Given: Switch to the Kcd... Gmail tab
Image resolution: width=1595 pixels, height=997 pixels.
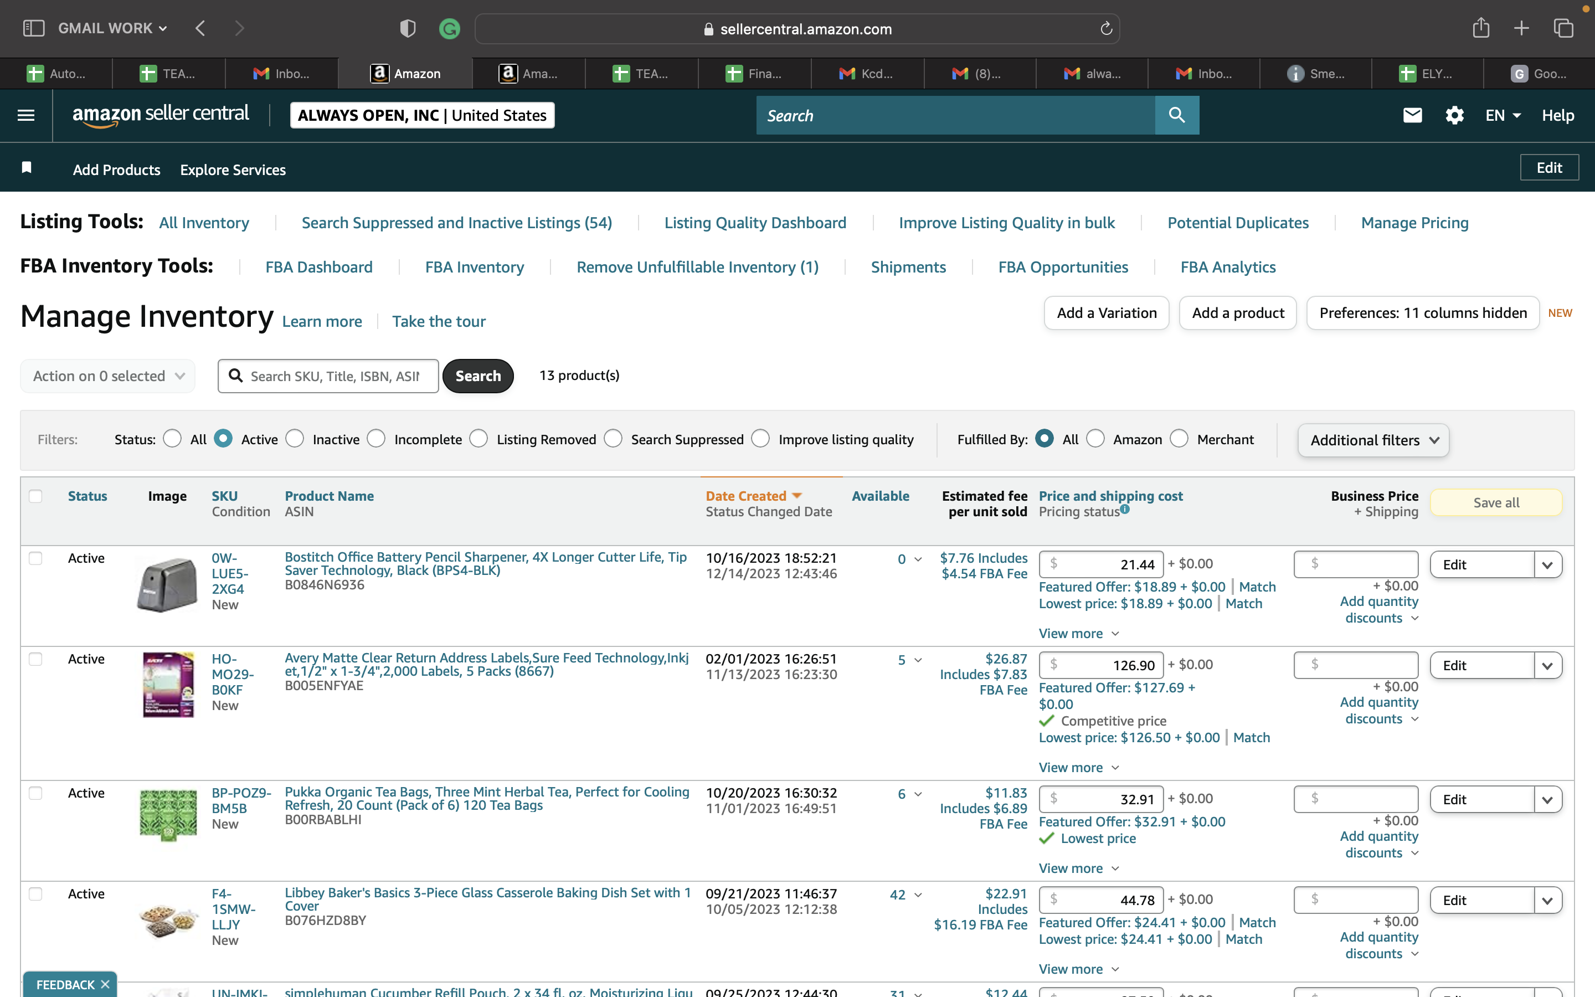Looking at the screenshot, I should pos(867,73).
